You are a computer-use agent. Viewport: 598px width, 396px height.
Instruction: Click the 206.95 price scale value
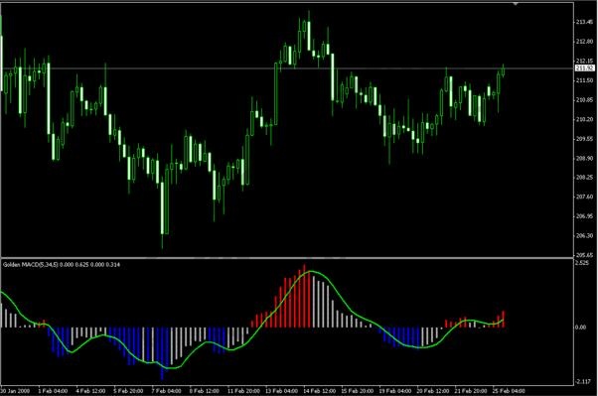[x=585, y=216]
